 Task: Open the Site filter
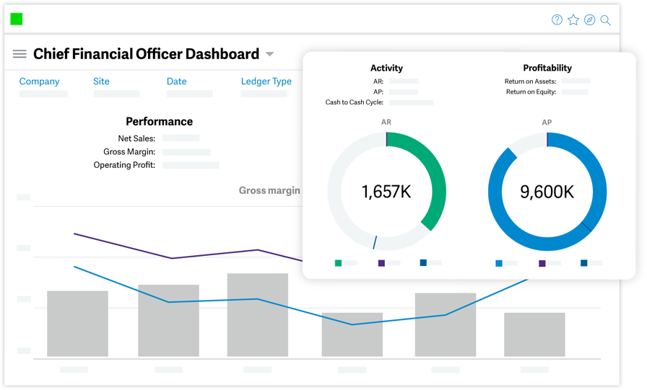point(101,81)
